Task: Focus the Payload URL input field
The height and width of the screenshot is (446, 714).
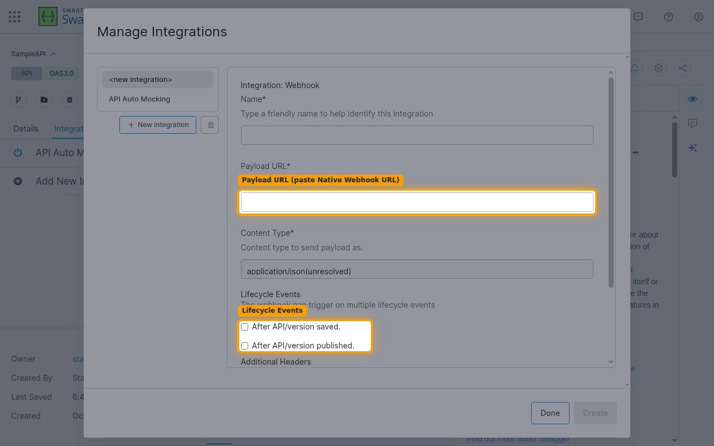Action: 417,202
